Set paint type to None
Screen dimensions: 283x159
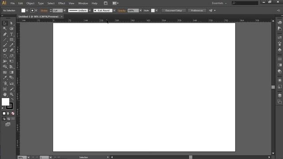13,114
